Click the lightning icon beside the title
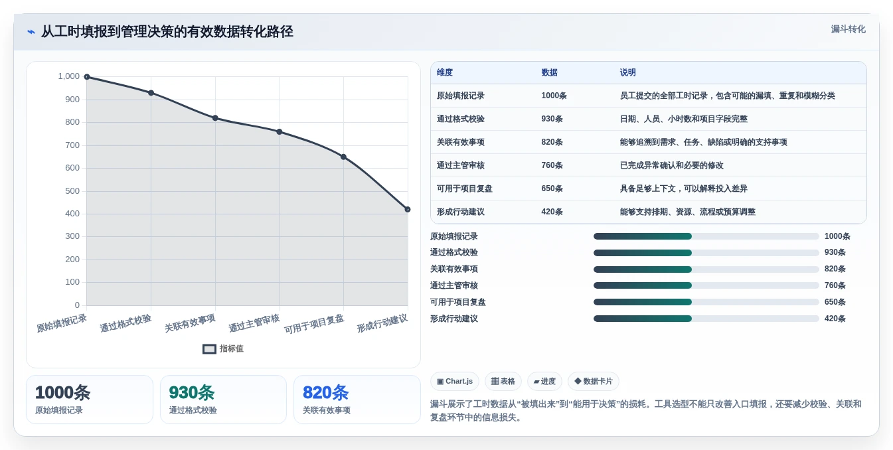The width and height of the screenshot is (893, 450). click(x=31, y=32)
